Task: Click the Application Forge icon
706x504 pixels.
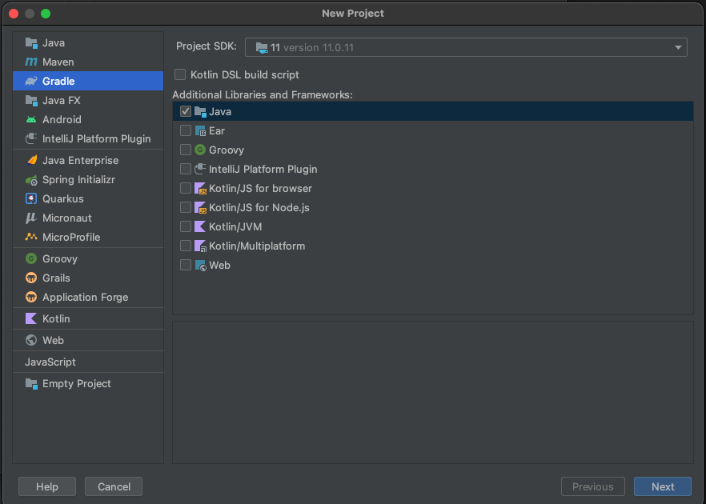Action: click(31, 297)
